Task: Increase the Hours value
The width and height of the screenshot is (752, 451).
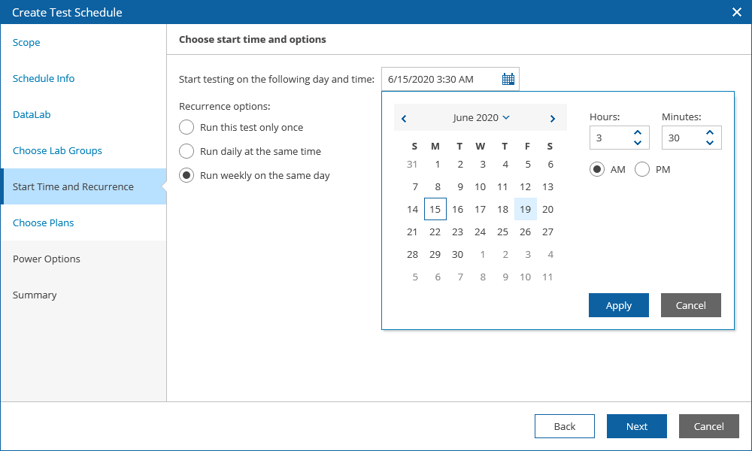Action: (638, 133)
